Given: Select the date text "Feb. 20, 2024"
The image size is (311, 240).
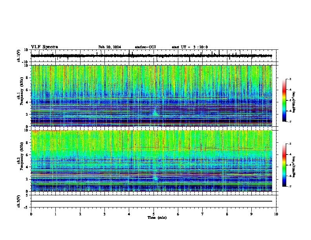Looking at the screenshot, I should coord(110,47).
